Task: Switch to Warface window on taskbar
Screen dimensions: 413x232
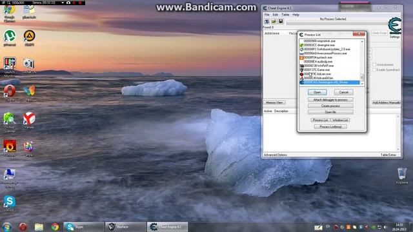Action: tap(125, 227)
